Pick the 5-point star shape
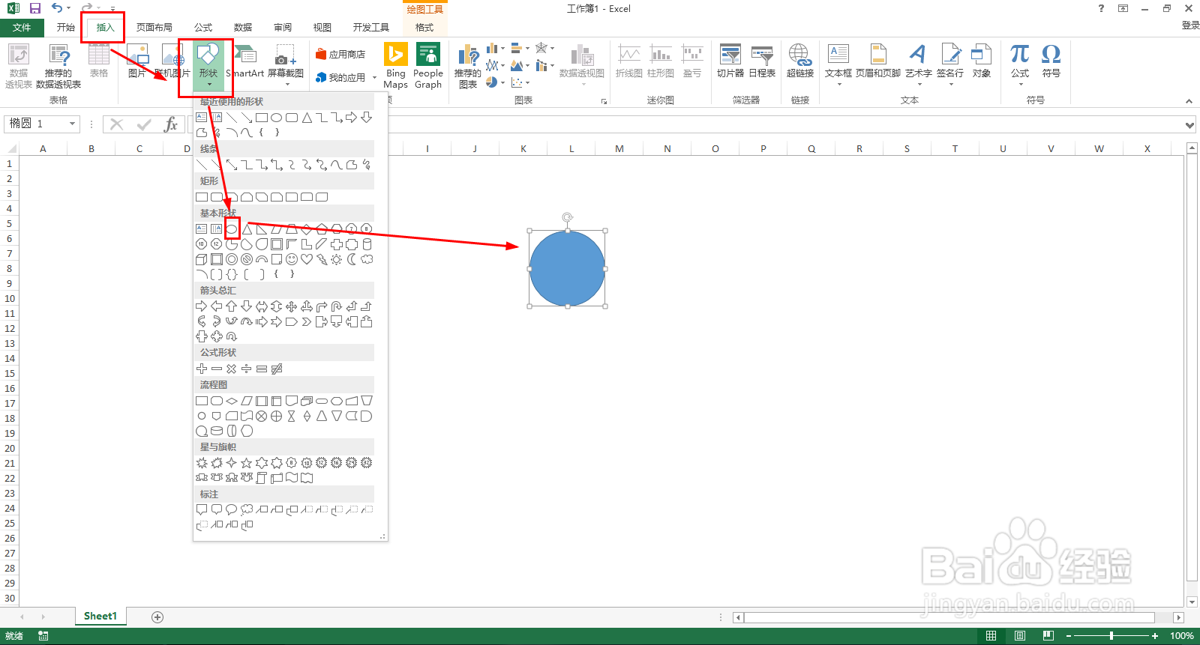The width and height of the screenshot is (1200, 645). 247,463
